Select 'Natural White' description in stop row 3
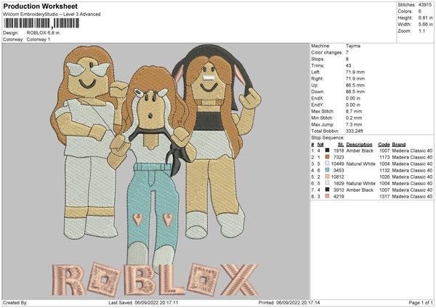The height and width of the screenshot is (308, 436). (x=360, y=163)
